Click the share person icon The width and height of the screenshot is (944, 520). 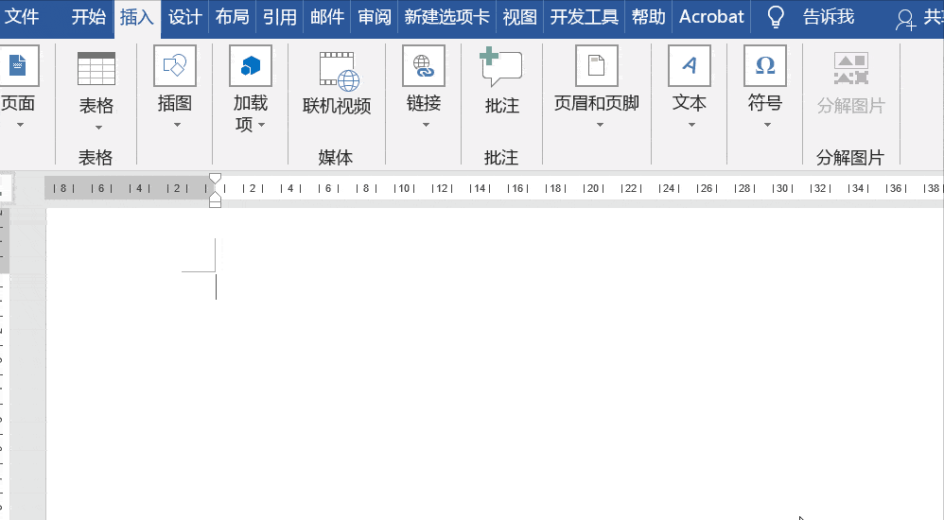905,19
